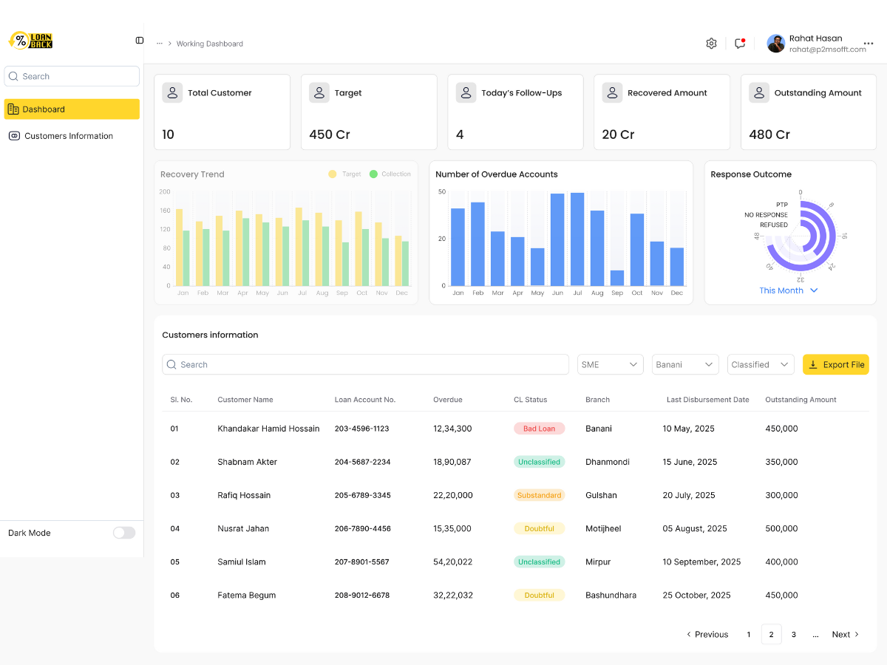Image resolution: width=887 pixels, height=665 pixels.
Task: Go to Next page
Action: [846, 635]
